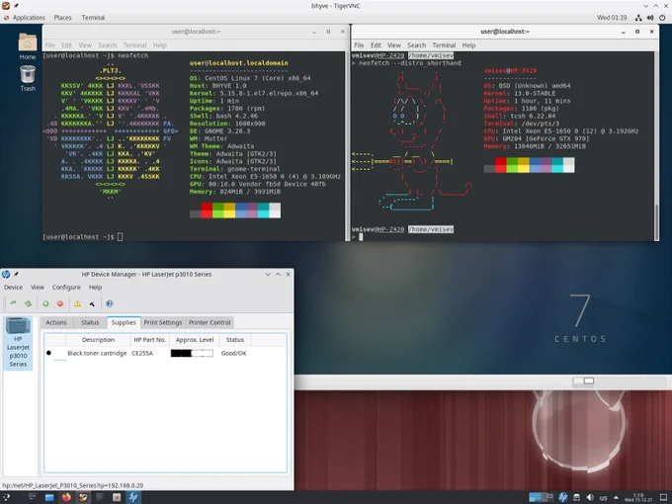Click the pin icon in HP Device Manager title bar

coord(16,274)
